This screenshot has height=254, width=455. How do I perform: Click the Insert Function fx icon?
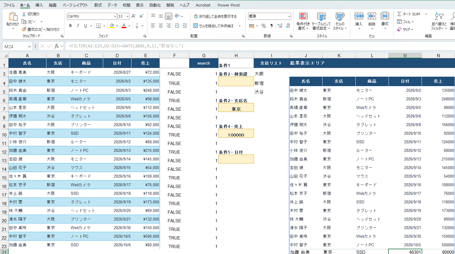pos(57,46)
